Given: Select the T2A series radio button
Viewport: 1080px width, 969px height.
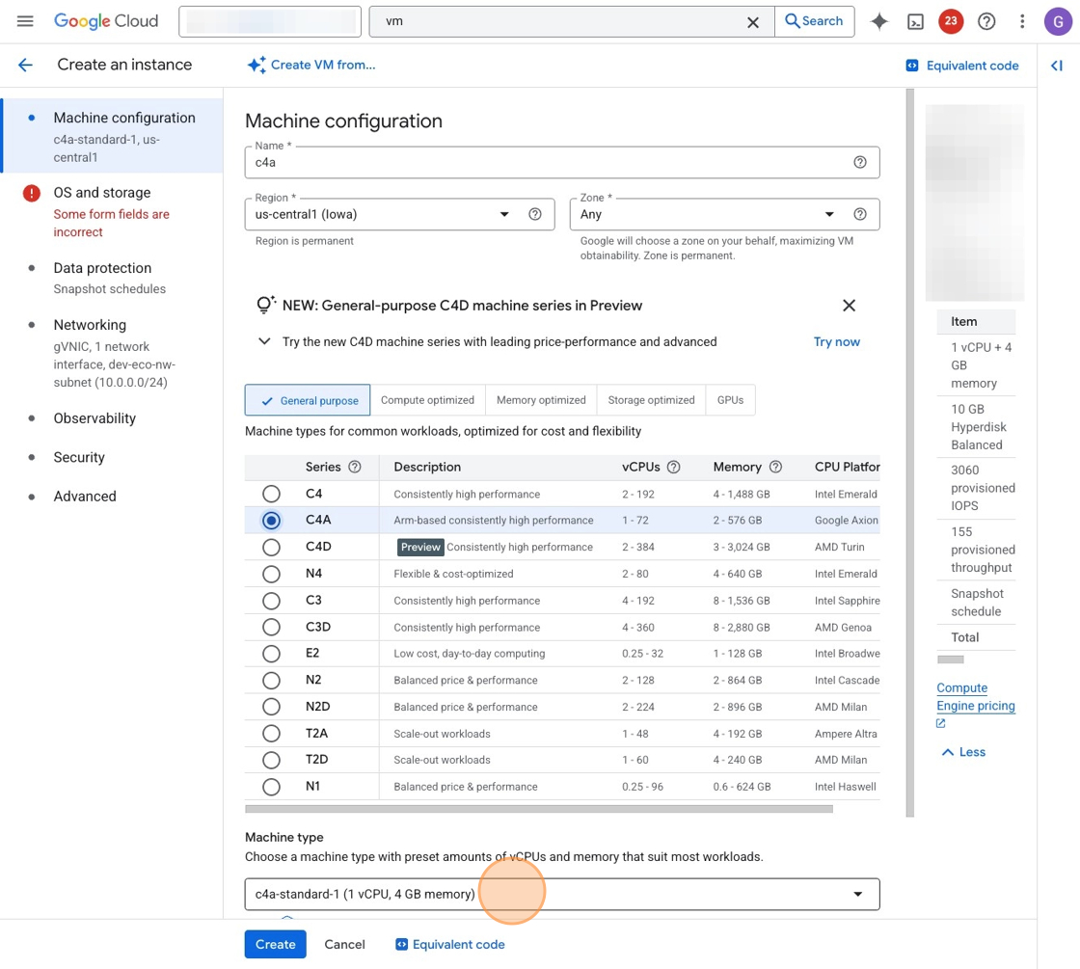Looking at the screenshot, I should click(x=271, y=734).
